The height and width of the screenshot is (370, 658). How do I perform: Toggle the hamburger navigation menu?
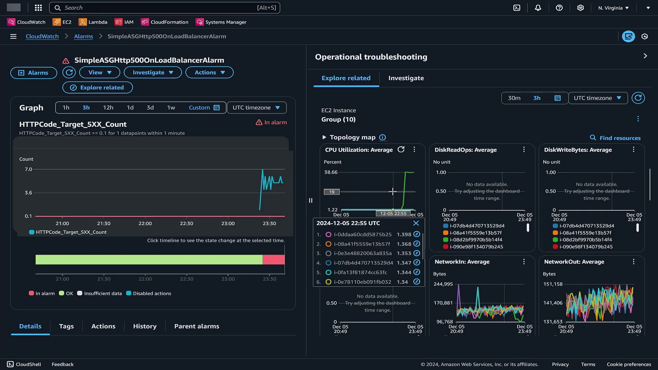point(13,36)
